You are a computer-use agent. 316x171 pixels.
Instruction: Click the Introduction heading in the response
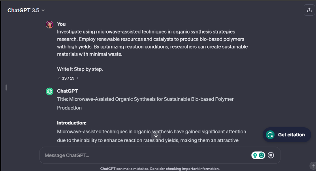pyautogui.click(x=71, y=123)
